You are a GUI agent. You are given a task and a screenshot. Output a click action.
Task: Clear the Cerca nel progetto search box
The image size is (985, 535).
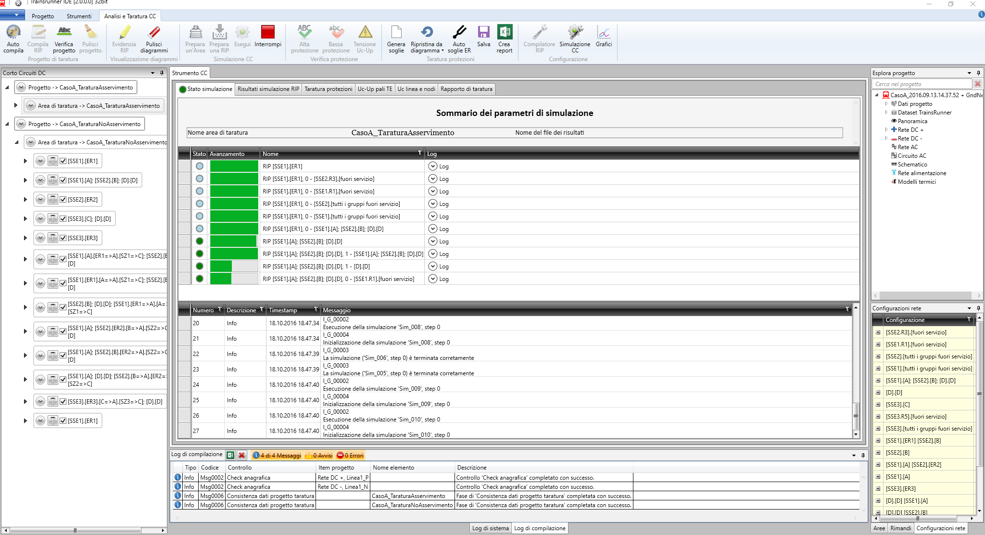tap(977, 84)
